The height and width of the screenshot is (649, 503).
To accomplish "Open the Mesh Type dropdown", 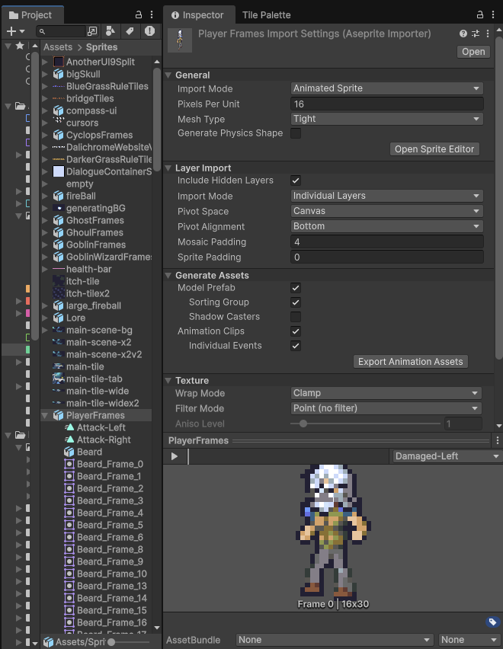I will 387,119.
